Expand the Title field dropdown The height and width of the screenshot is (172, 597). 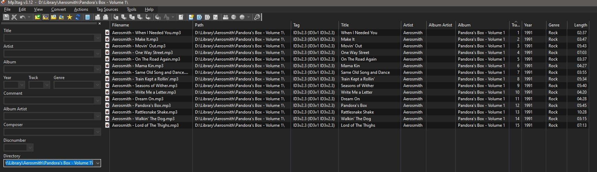(x=98, y=38)
